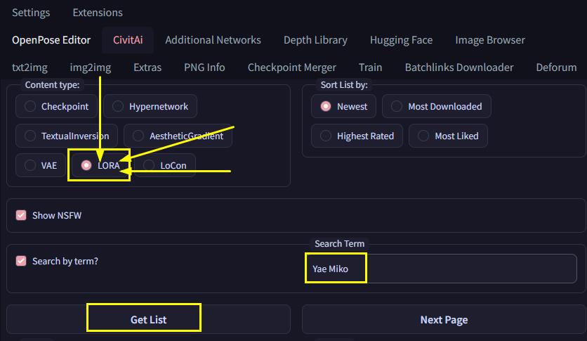Select the TextualInversion radio option
This screenshot has width=587, height=341.
(x=67, y=136)
